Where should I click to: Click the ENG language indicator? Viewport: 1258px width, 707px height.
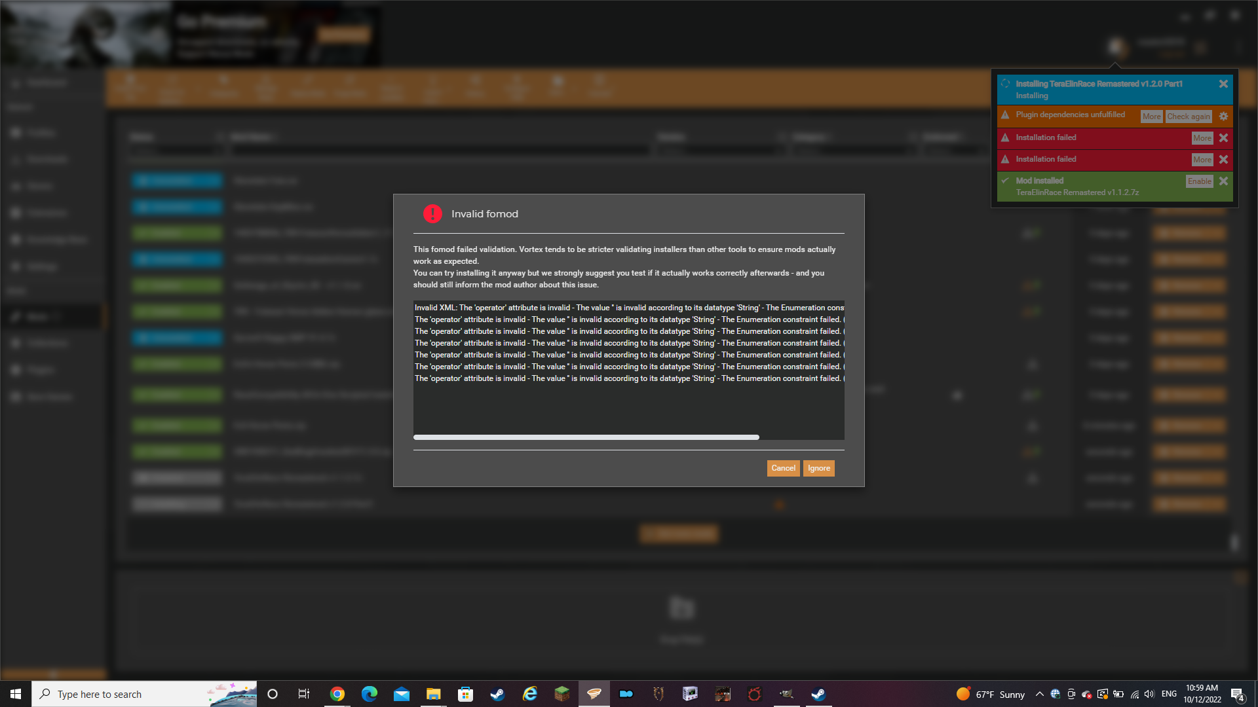[x=1169, y=694]
